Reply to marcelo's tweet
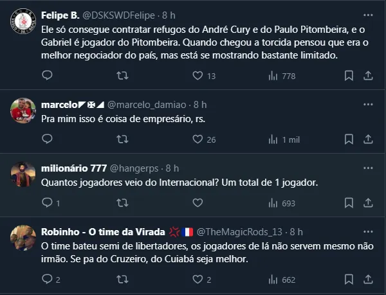386x295 pixels. pyautogui.click(x=46, y=139)
